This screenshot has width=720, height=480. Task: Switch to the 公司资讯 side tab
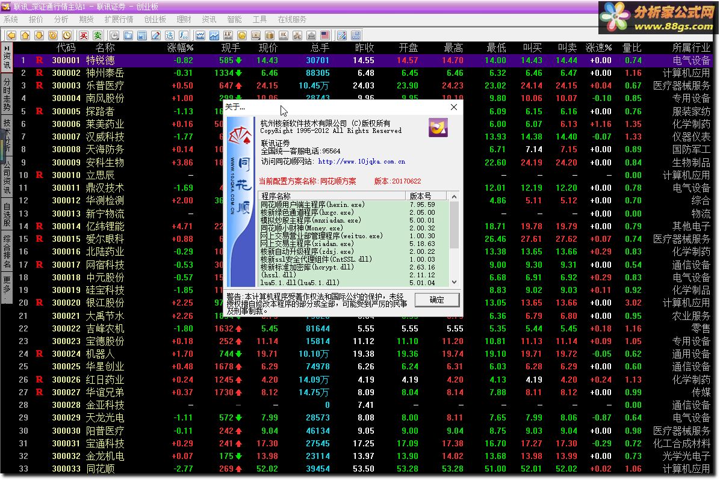coord(7,177)
